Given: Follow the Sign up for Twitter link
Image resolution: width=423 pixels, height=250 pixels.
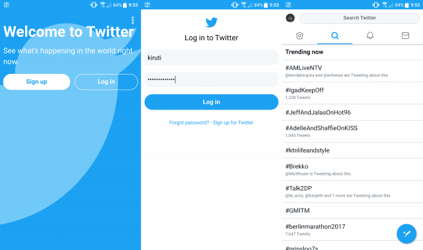Looking at the screenshot, I should coord(233,123).
